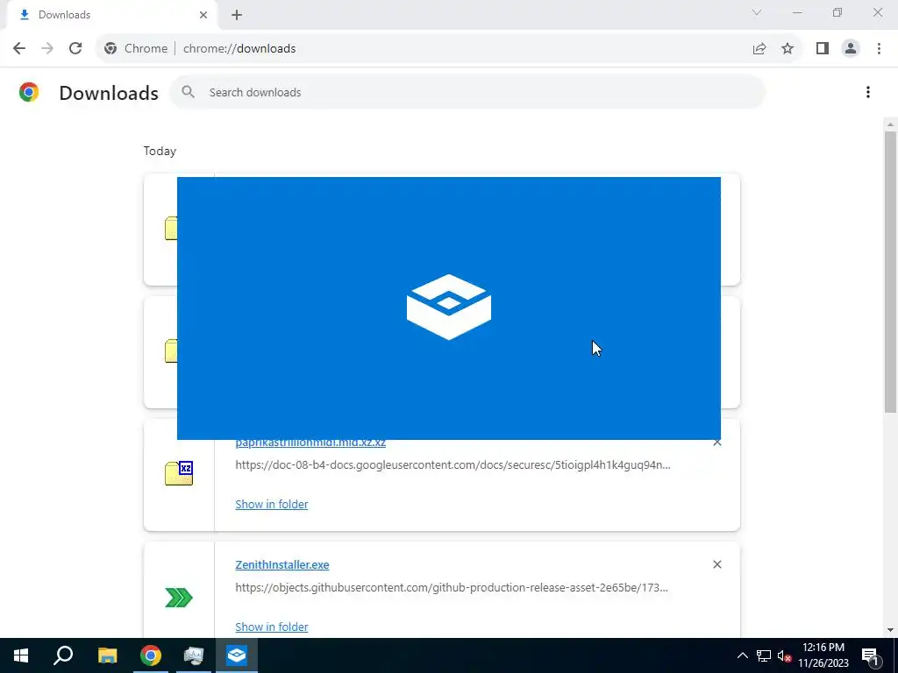Click the xz archive file icon
Screen dimensions: 898x673
point(179,473)
